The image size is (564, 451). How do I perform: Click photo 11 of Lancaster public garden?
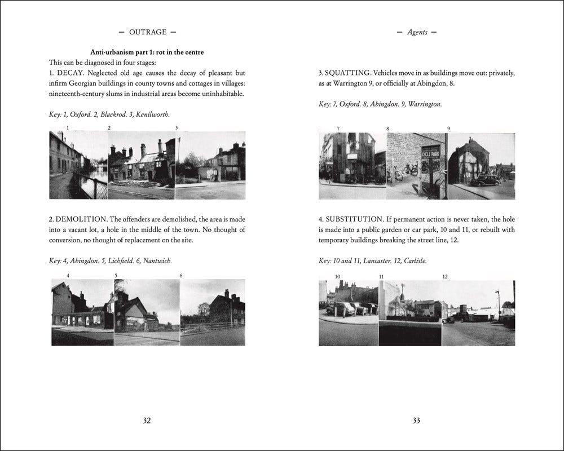410,313
